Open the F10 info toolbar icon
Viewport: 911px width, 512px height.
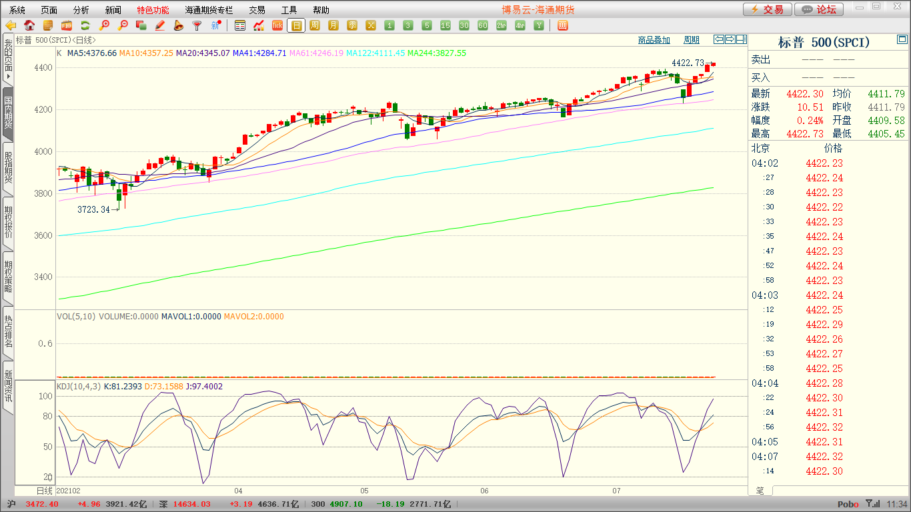[67, 25]
